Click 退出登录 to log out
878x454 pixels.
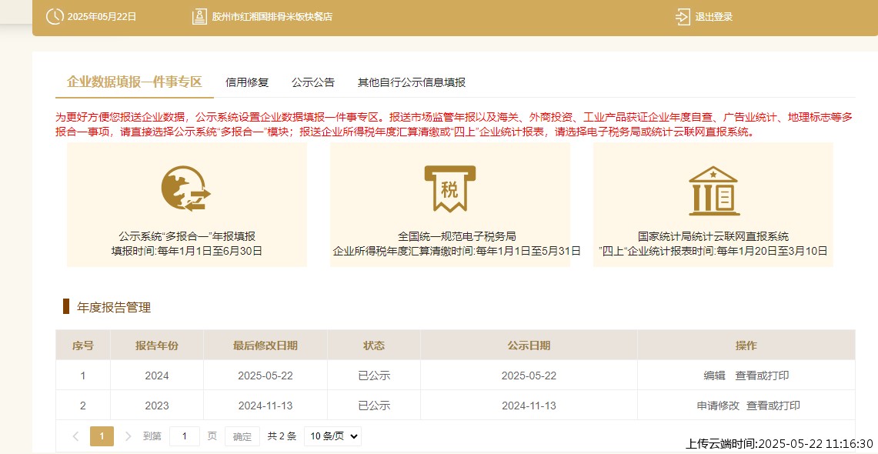pos(714,17)
